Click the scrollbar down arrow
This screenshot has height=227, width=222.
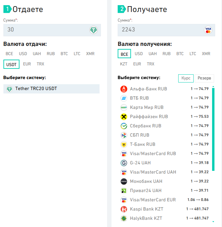pyautogui.click(x=213, y=222)
